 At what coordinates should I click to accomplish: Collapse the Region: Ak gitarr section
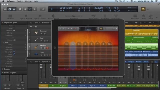point(3,22)
